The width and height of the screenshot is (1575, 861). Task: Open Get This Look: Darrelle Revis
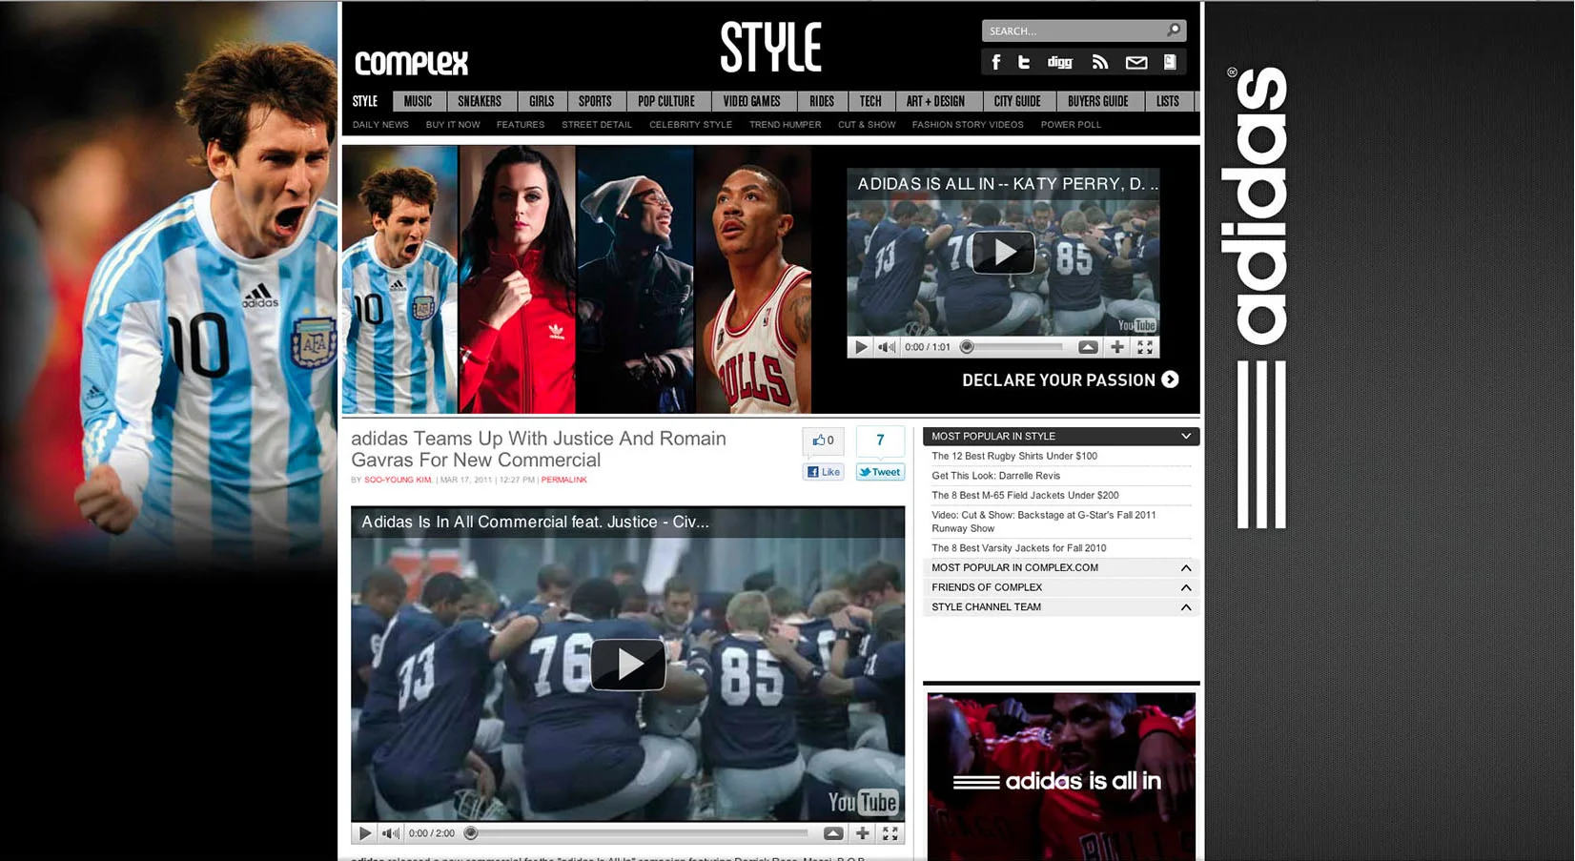(995, 476)
